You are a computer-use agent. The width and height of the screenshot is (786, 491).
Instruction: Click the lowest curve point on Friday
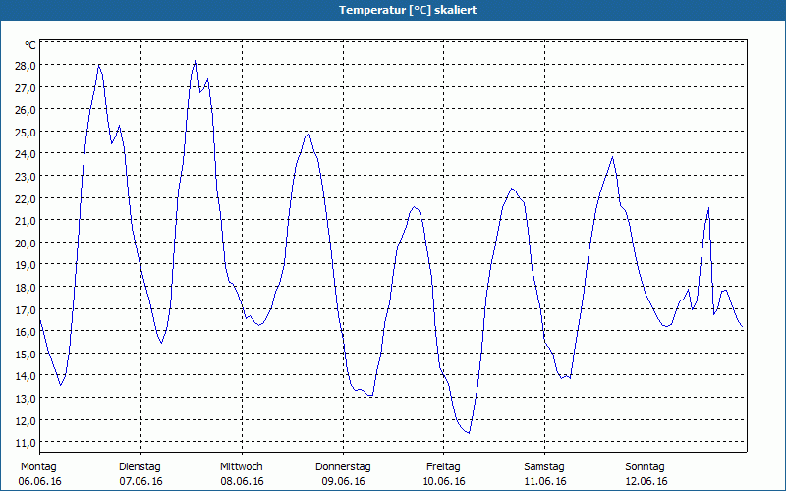point(469,433)
